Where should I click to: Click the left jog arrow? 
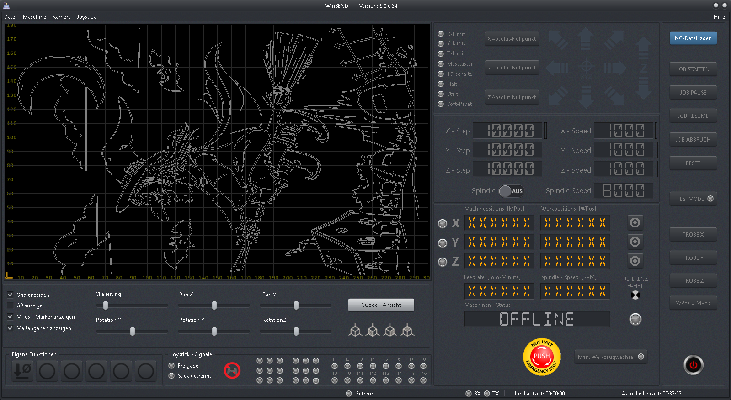(x=557, y=68)
